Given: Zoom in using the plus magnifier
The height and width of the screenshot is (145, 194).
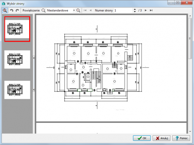Looking at the screenshot, I should point(78,10).
